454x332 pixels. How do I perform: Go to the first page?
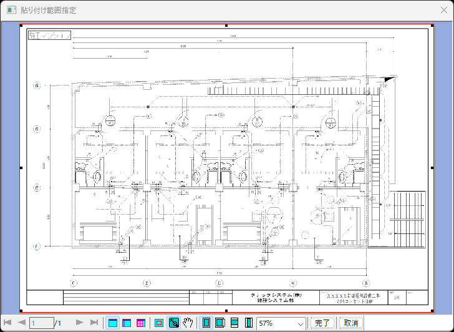coord(7,323)
